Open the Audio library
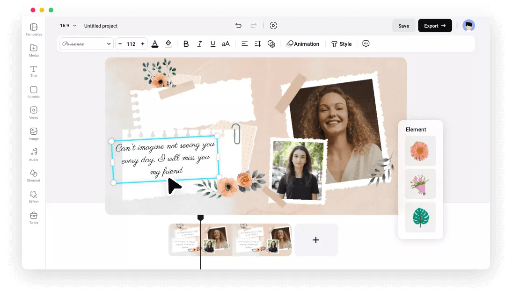 click(33, 154)
